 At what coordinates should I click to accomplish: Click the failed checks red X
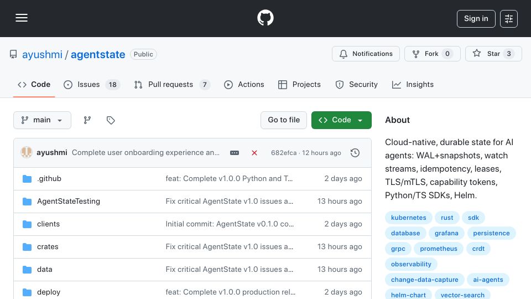coord(254,153)
